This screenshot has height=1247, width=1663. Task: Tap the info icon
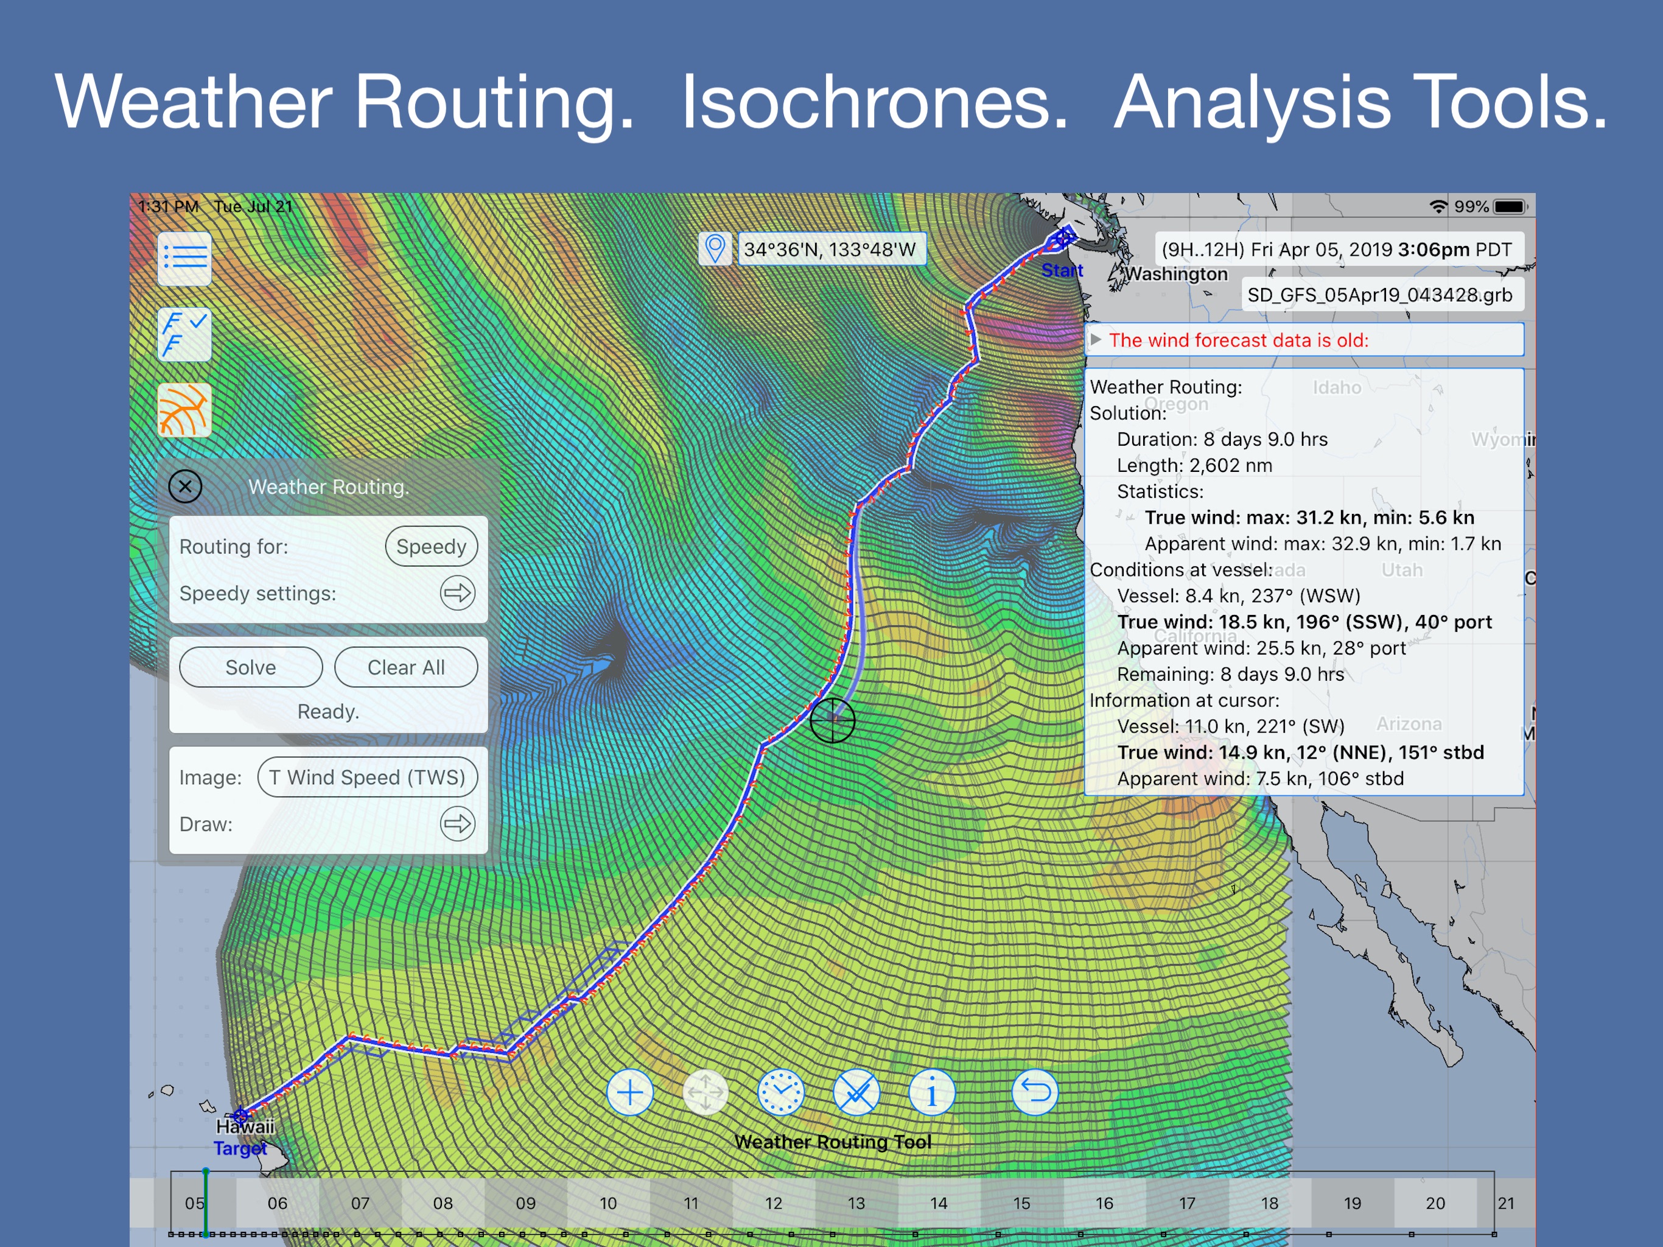pyautogui.click(x=931, y=1092)
